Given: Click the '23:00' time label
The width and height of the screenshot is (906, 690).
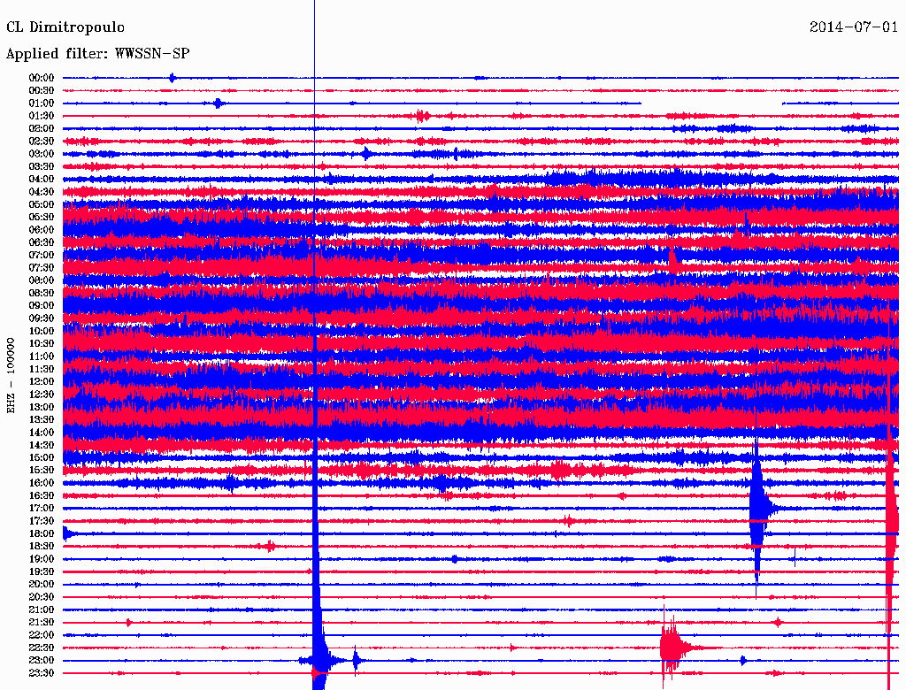Looking at the screenshot, I should 42,661.
